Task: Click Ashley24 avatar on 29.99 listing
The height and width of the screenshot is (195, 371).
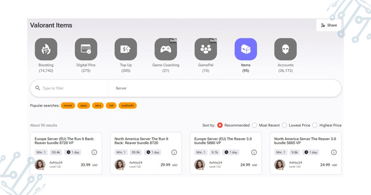Action: click(x=120, y=165)
